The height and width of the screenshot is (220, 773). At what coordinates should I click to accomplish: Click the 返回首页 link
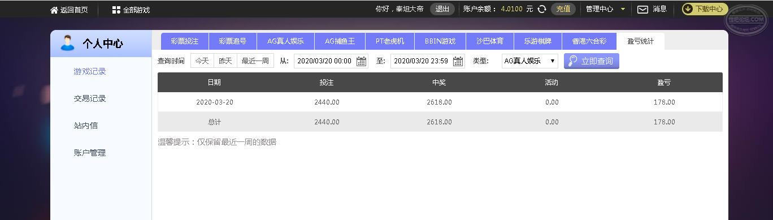pos(74,10)
